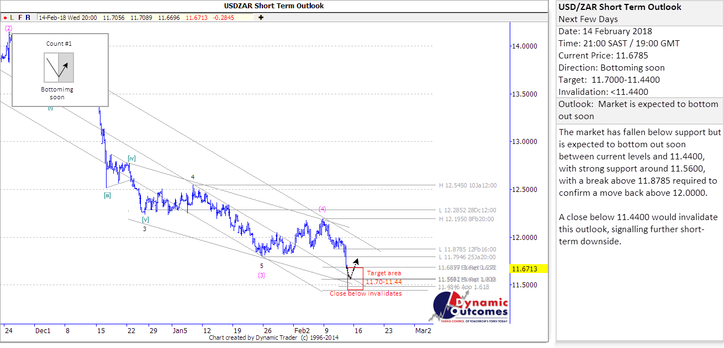Click the green [iii] wave label
The height and width of the screenshot is (348, 724).
tap(108, 195)
